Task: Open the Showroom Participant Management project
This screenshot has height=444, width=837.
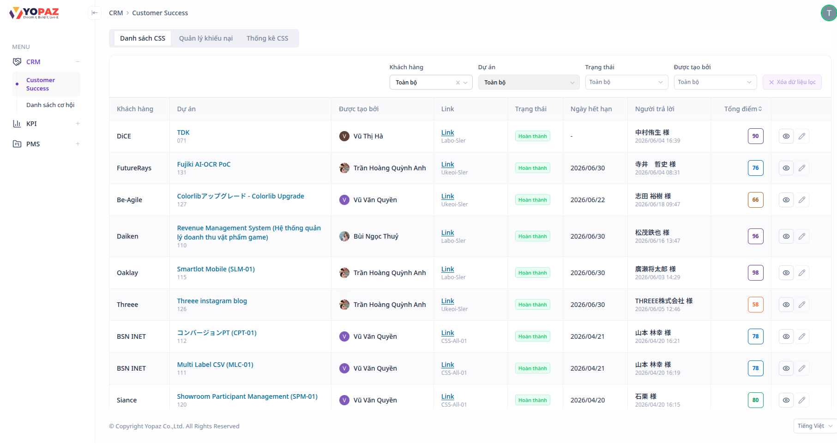Action: (x=247, y=396)
